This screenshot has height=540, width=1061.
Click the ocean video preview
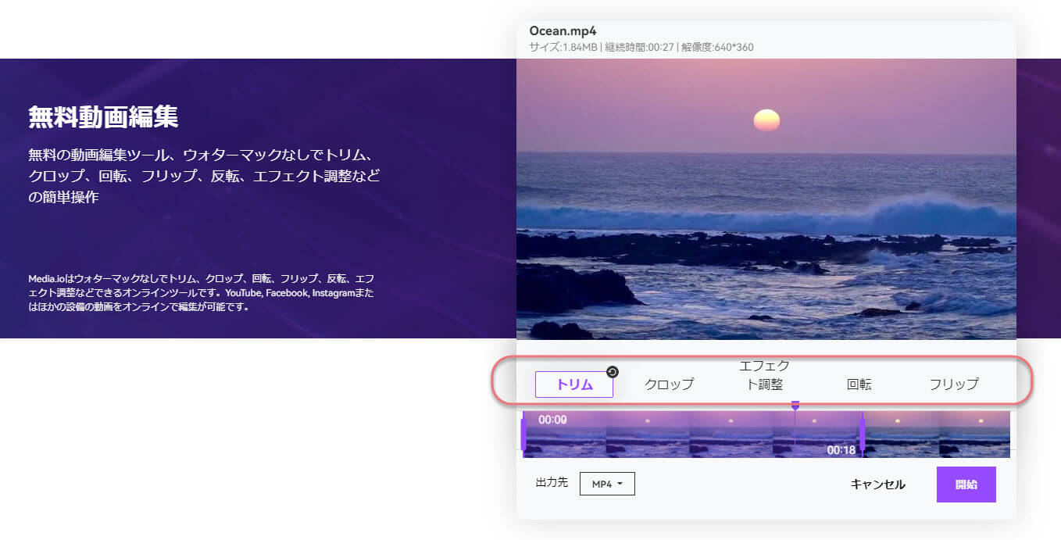pos(766,198)
